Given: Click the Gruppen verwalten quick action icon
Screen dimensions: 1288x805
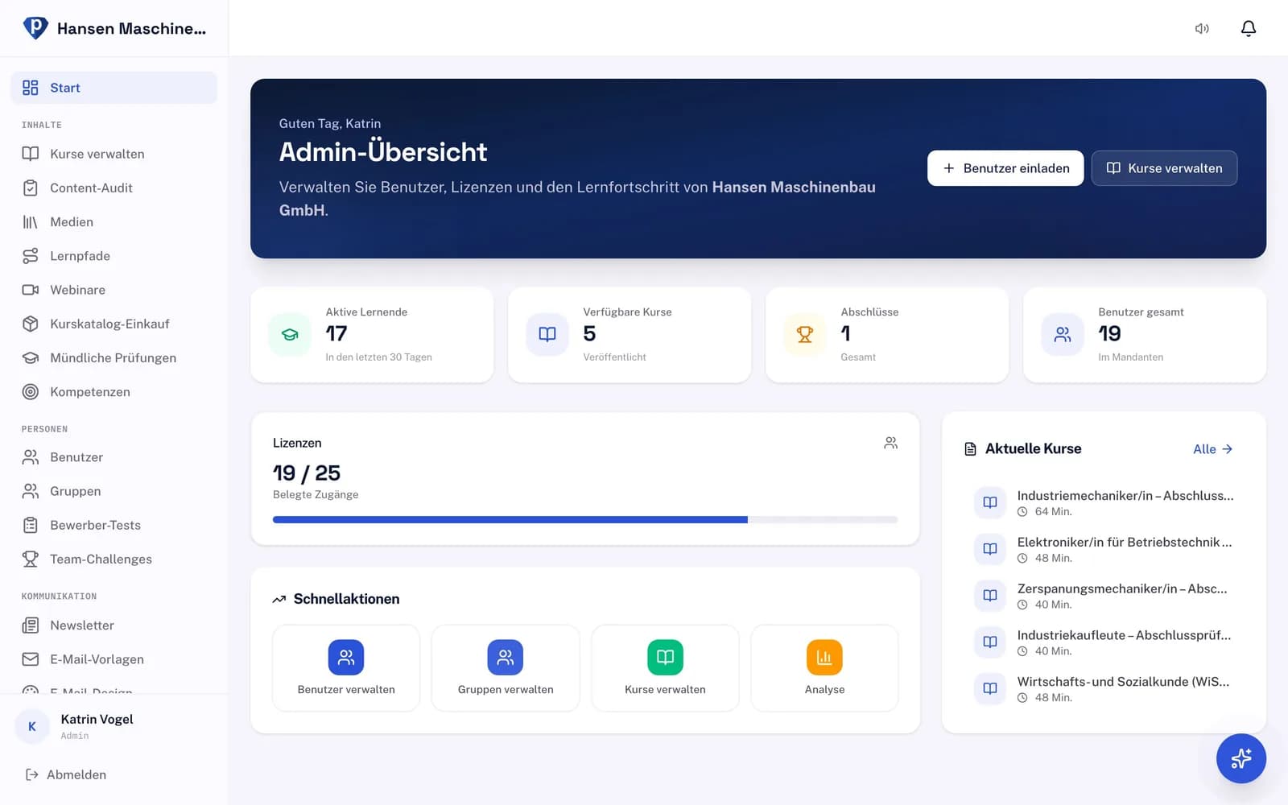Looking at the screenshot, I should pyautogui.click(x=506, y=657).
